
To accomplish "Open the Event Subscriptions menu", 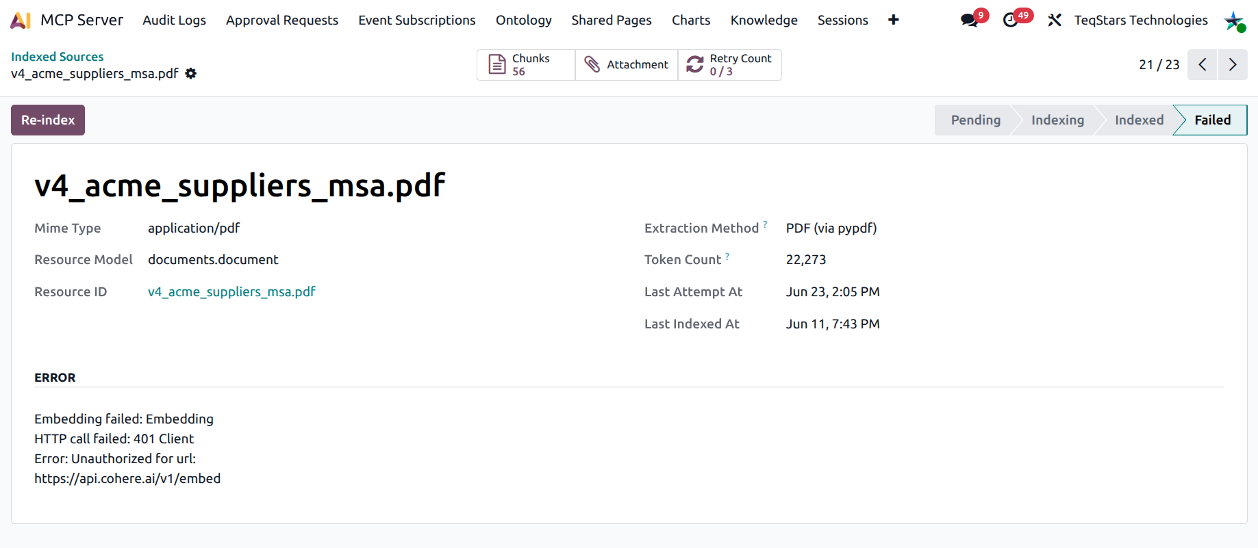I will point(417,21).
